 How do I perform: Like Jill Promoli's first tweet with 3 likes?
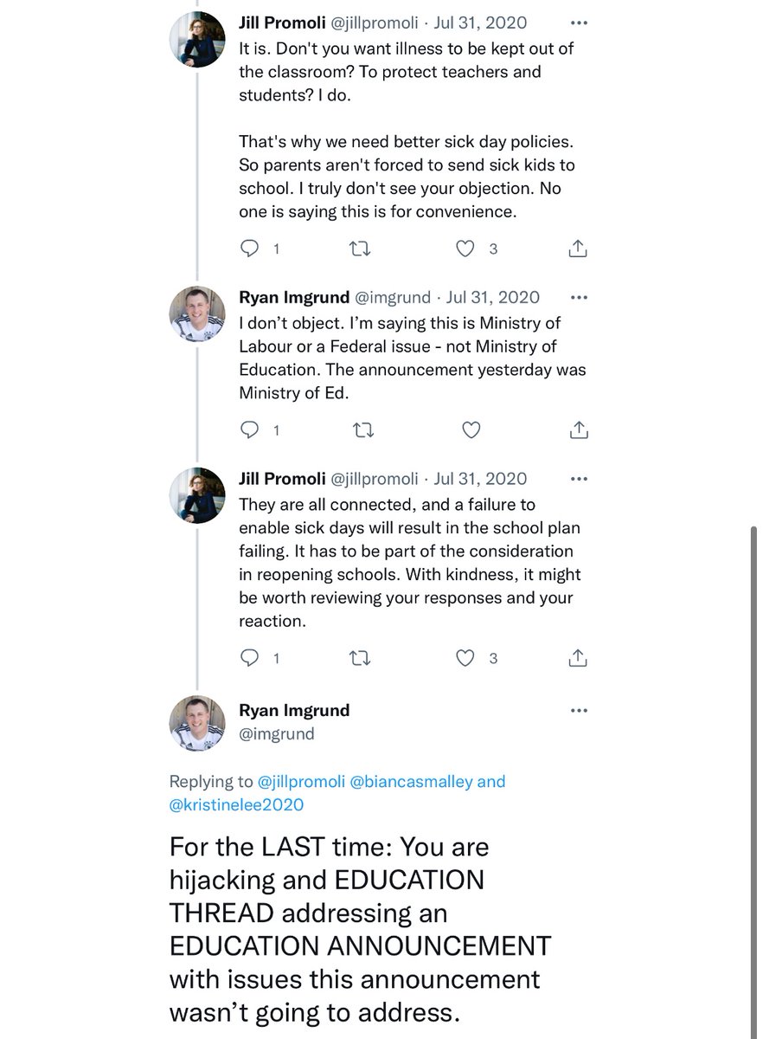coord(466,248)
